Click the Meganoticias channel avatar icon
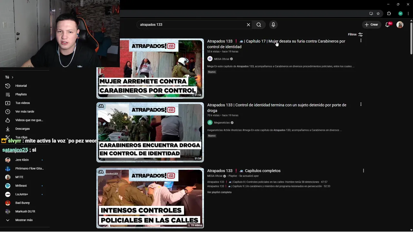 tap(210, 122)
